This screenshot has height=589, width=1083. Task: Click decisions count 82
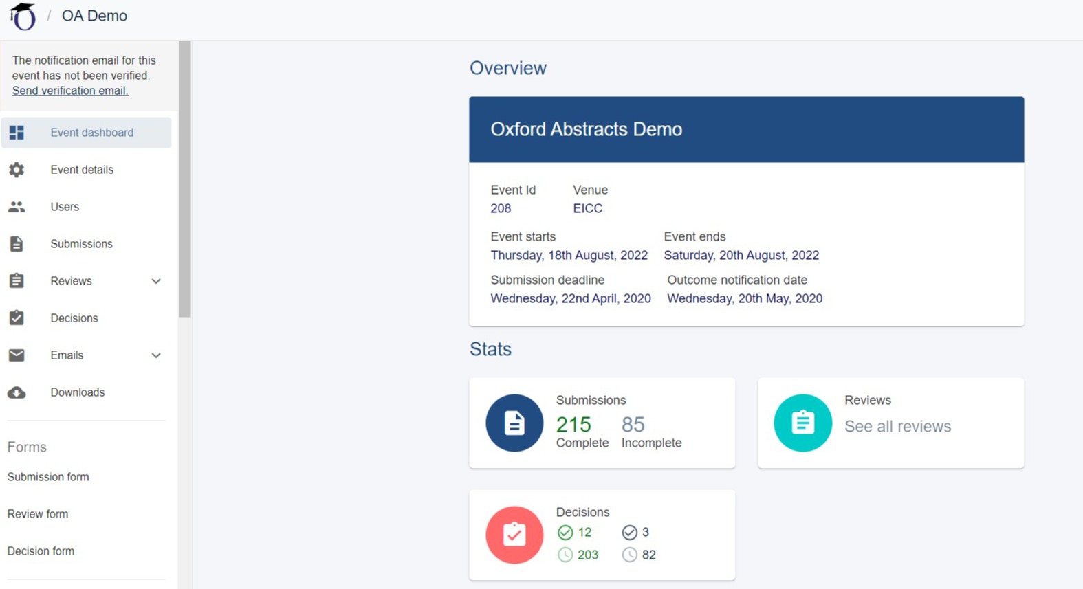(648, 555)
